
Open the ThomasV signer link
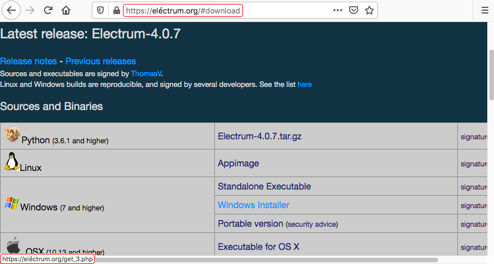[x=146, y=74]
